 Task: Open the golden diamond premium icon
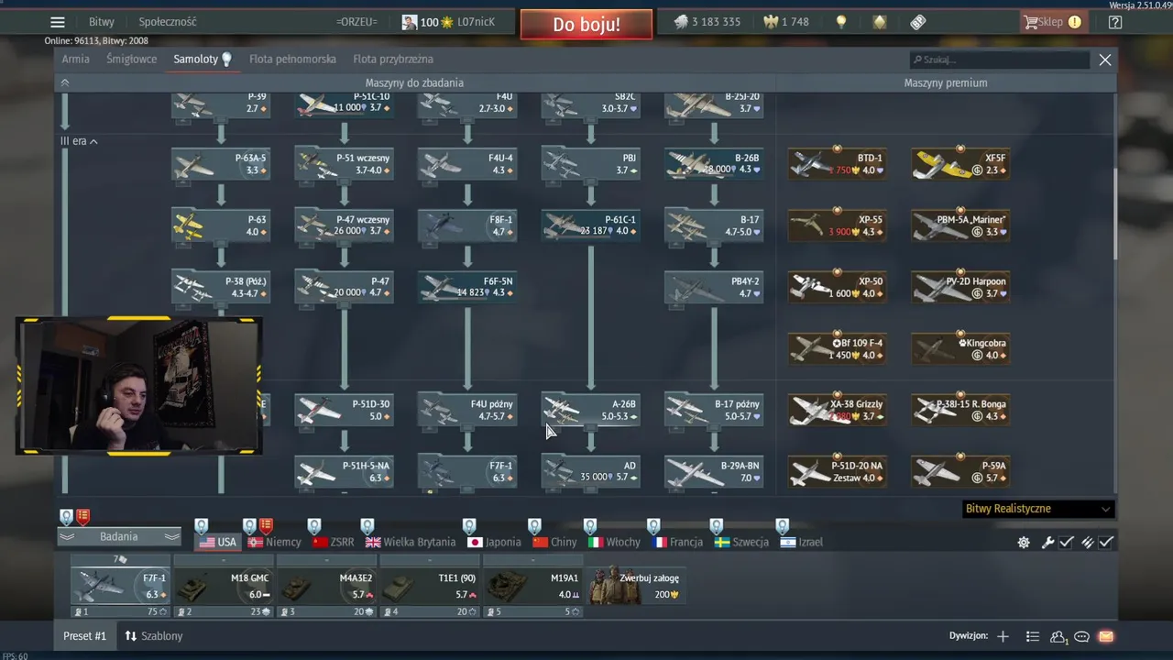880,22
